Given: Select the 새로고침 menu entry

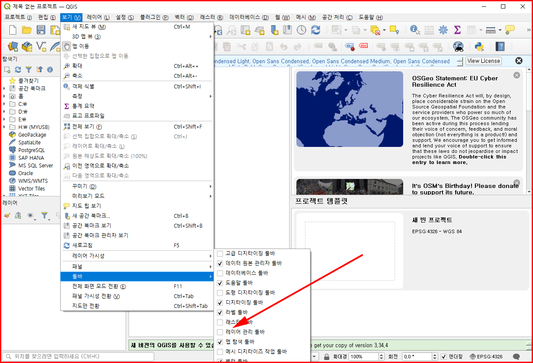Looking at the screenshot, I should pos(137,245).
